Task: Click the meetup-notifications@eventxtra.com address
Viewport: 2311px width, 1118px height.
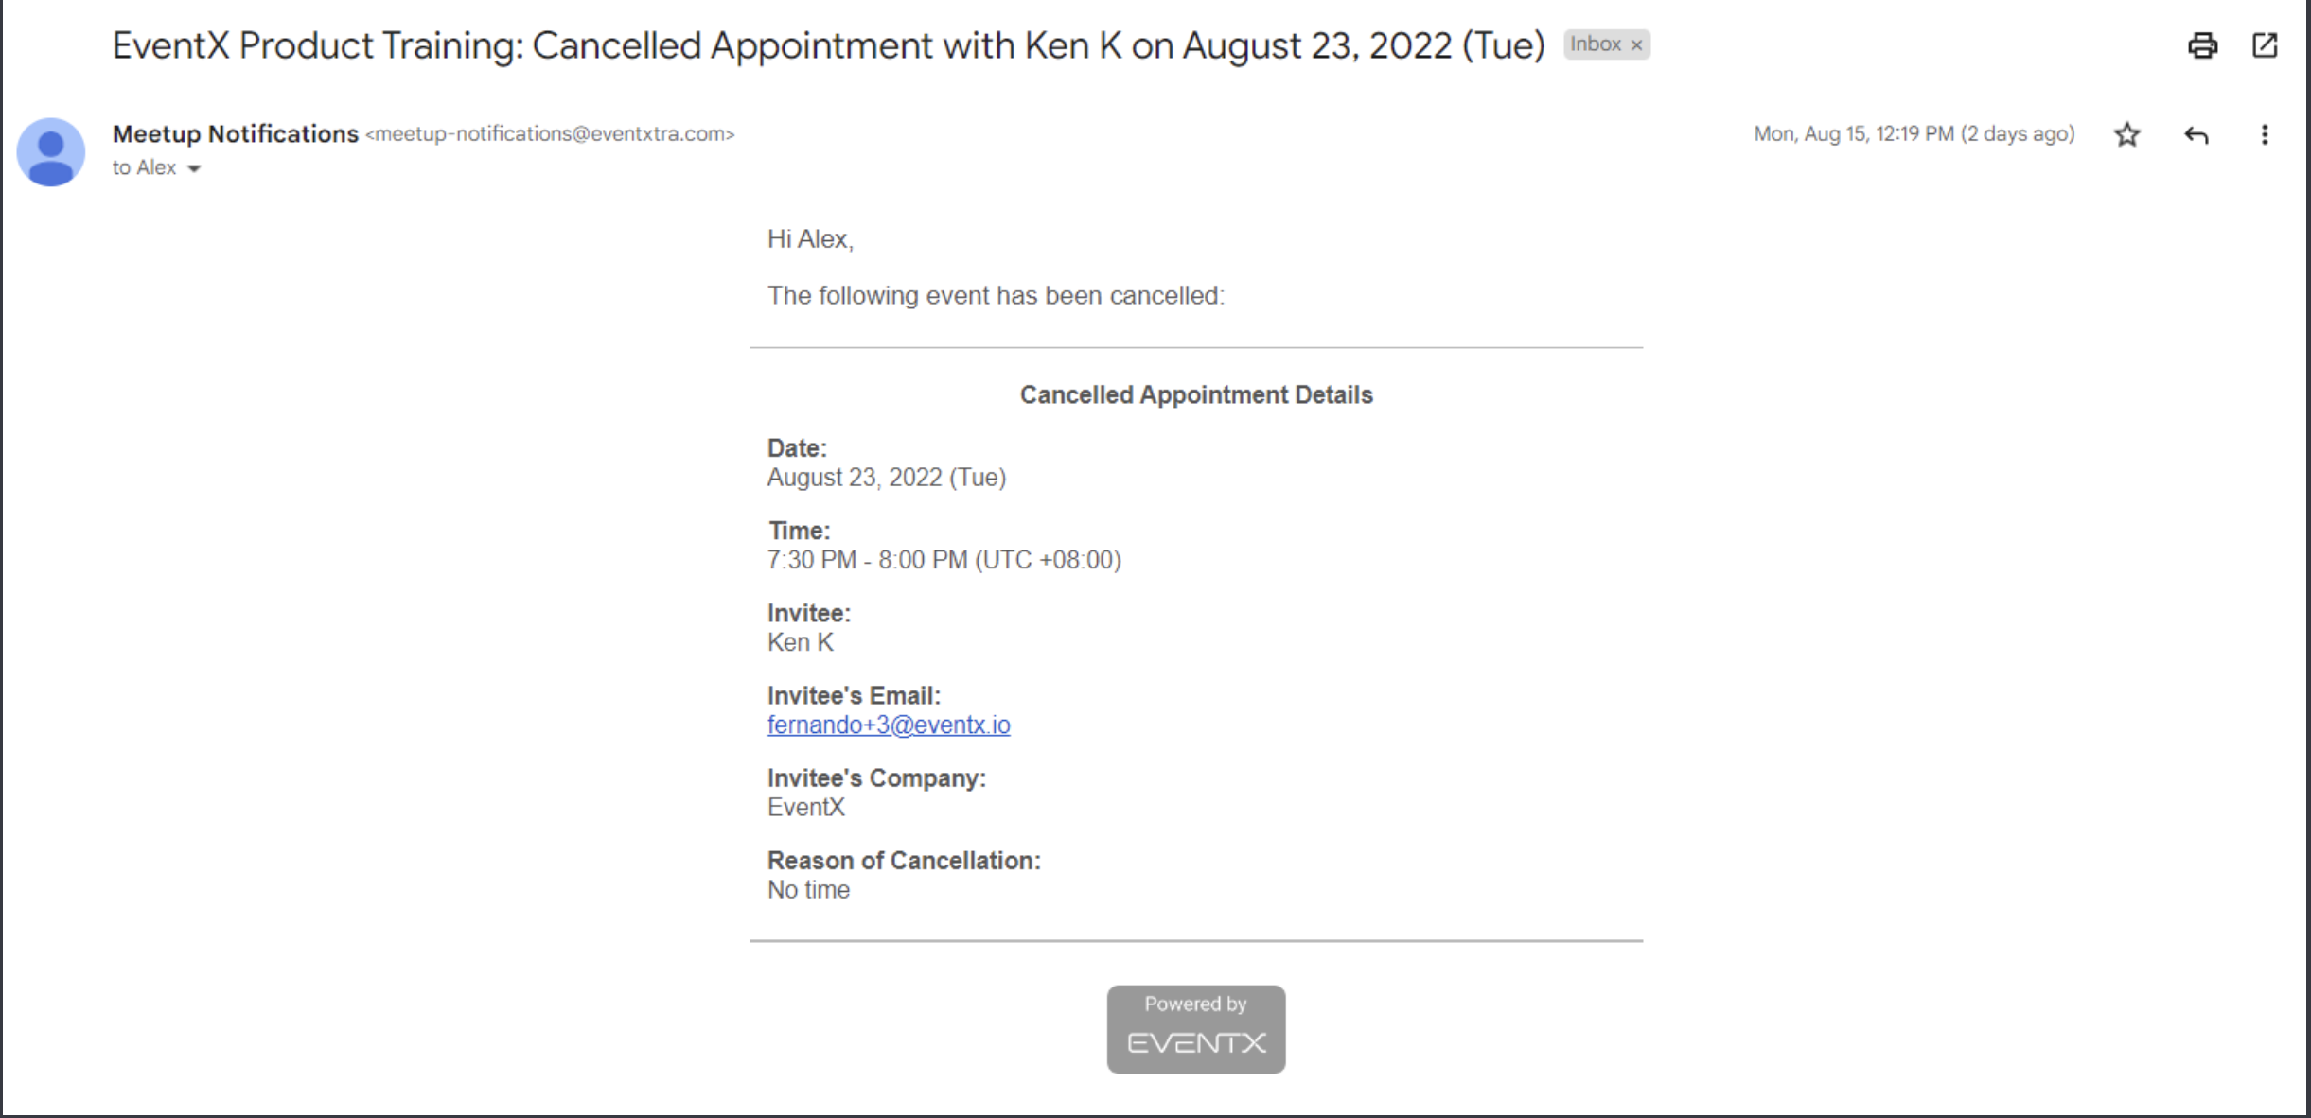Action: (x=550, y=134)
